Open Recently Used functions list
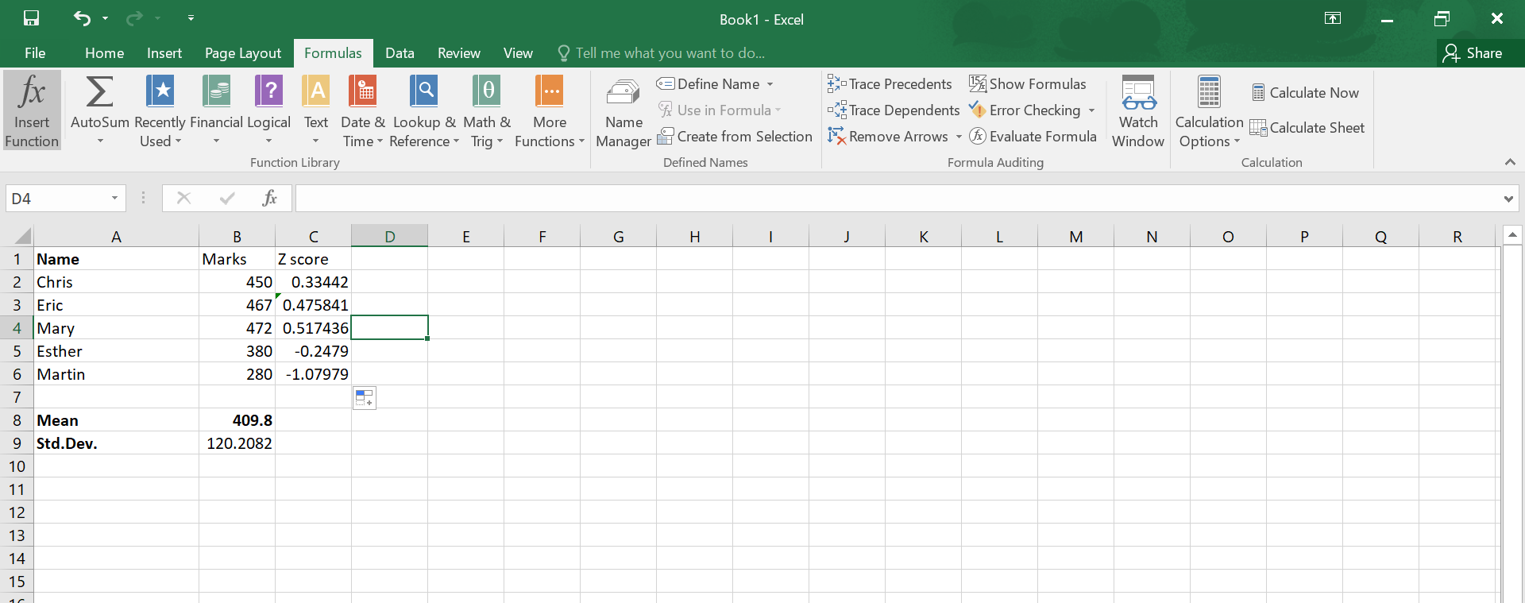The width and height of the screenshot is (1525, 603). 160,110
